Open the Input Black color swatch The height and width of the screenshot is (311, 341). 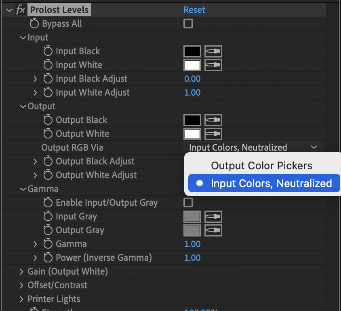pyautogui.click(x=192, y=51)
